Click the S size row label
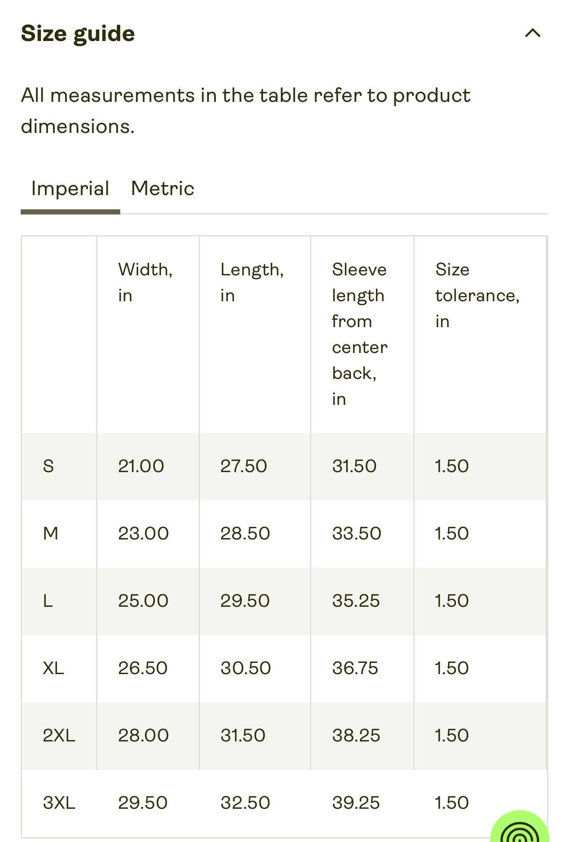This screenshot has height=842, width=569. pyautogui.click(x=48, y=467)
